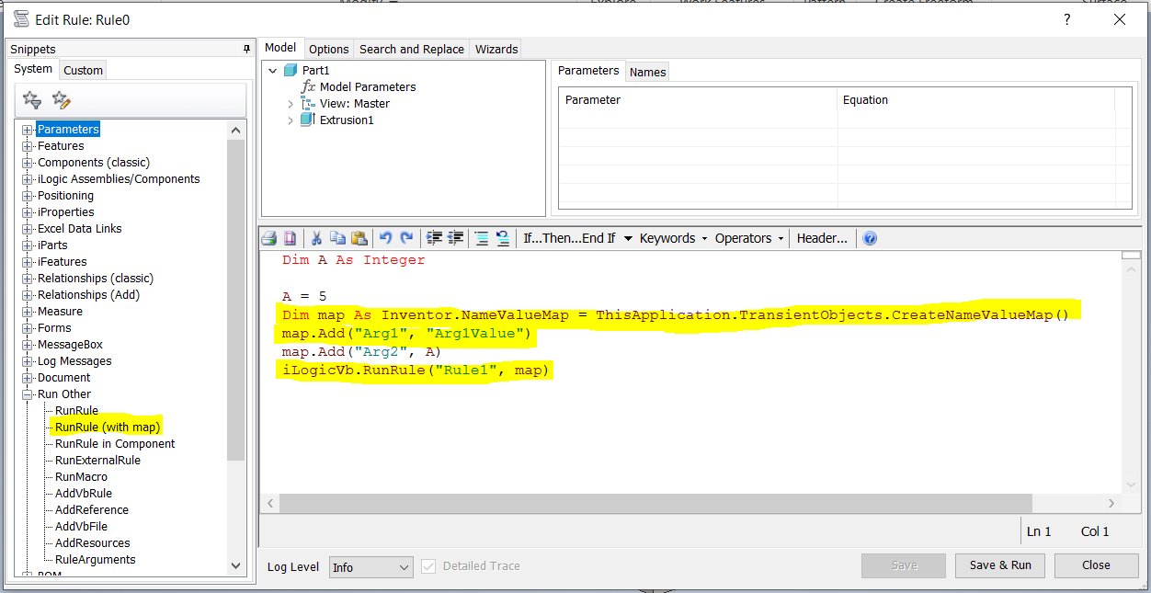Pin the Snippets panel
Viewport: 1151px width, 593px height.
245,48
